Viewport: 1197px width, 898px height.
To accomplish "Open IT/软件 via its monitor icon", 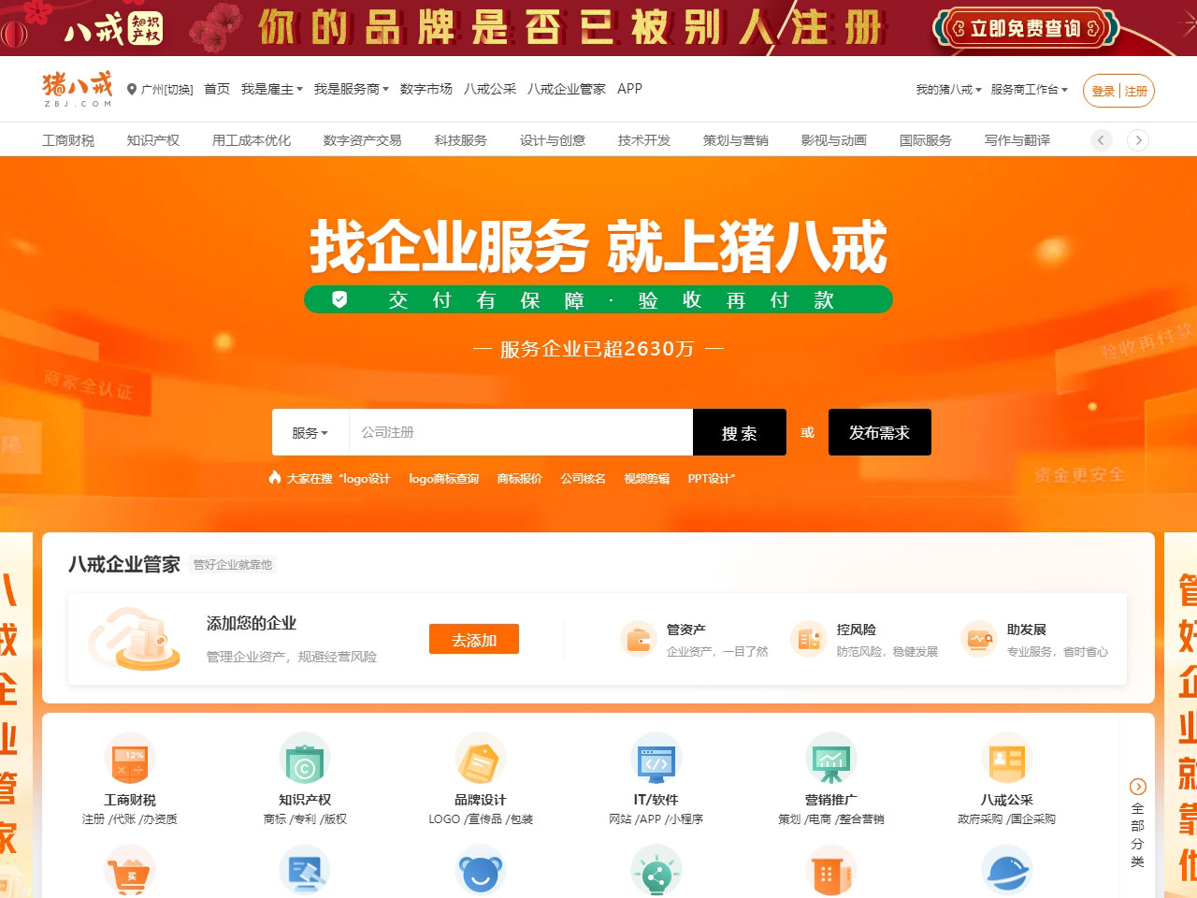I will tap(656, 759).
